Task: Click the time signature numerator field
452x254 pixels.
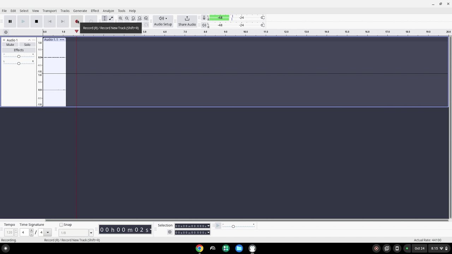Action: pyautogui.click(x=24, y=232)
